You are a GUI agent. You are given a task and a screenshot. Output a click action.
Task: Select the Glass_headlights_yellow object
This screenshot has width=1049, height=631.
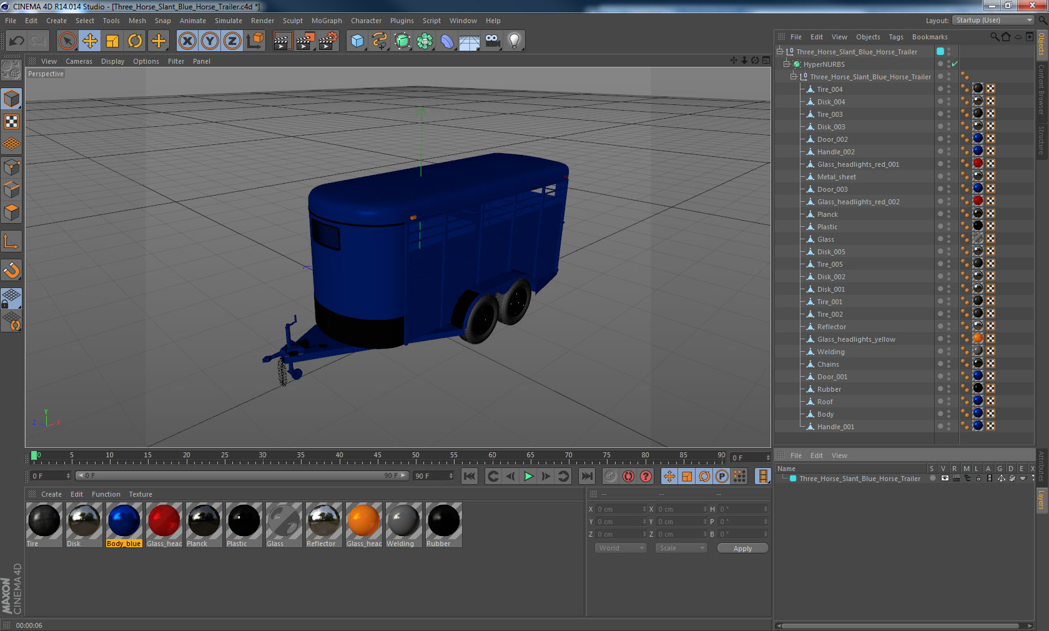[855, 339]
